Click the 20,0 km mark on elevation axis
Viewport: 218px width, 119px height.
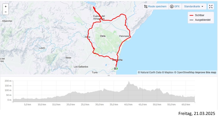click(71, 105)
